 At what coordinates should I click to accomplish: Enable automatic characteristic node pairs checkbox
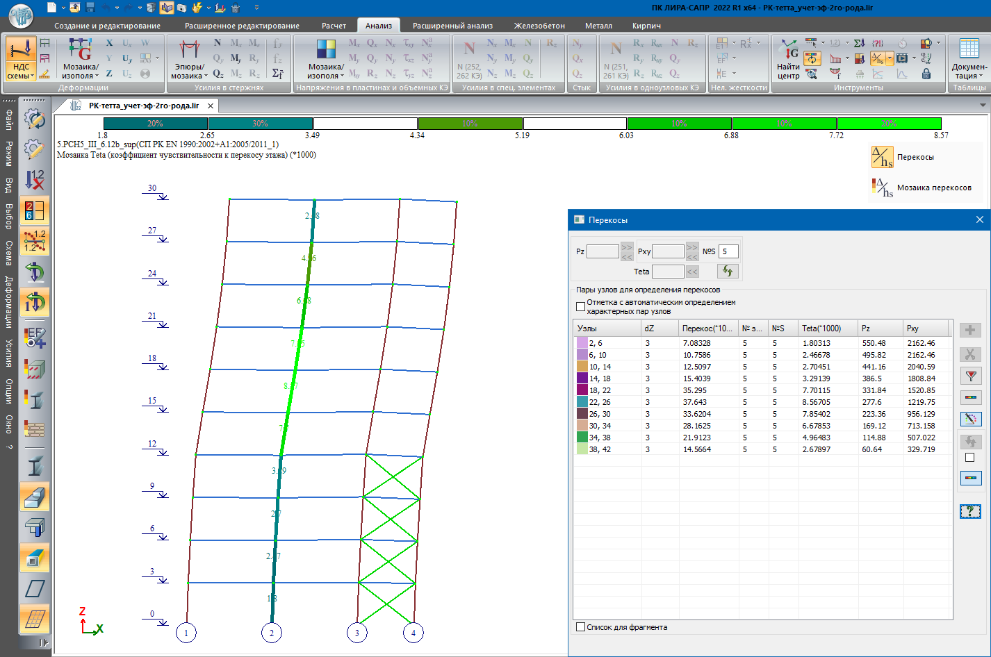tap(581, 307)
